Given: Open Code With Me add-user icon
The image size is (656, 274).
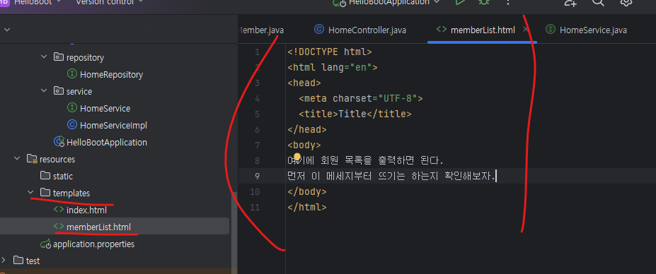Looking at the screenshot, I should click(570, 3).
